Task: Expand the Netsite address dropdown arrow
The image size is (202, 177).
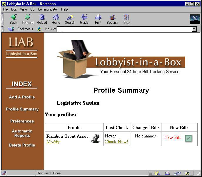Action: (194, 29)
